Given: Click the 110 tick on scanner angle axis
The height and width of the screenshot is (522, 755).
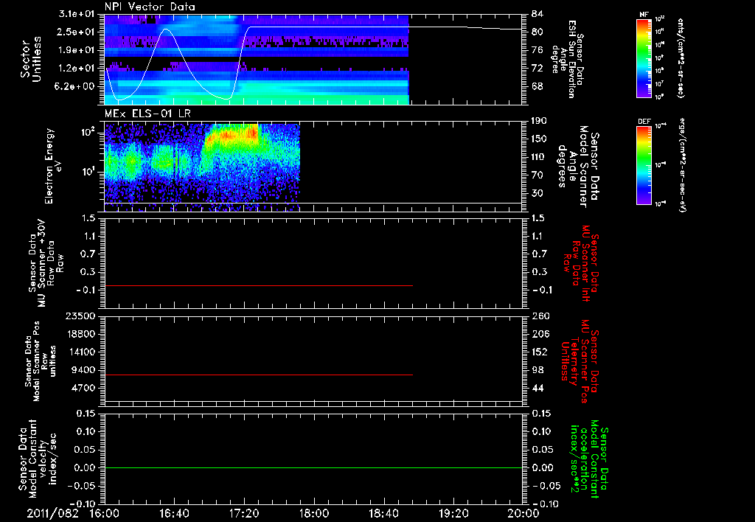Looking at the screenshot, I should (x=540, y=157).
